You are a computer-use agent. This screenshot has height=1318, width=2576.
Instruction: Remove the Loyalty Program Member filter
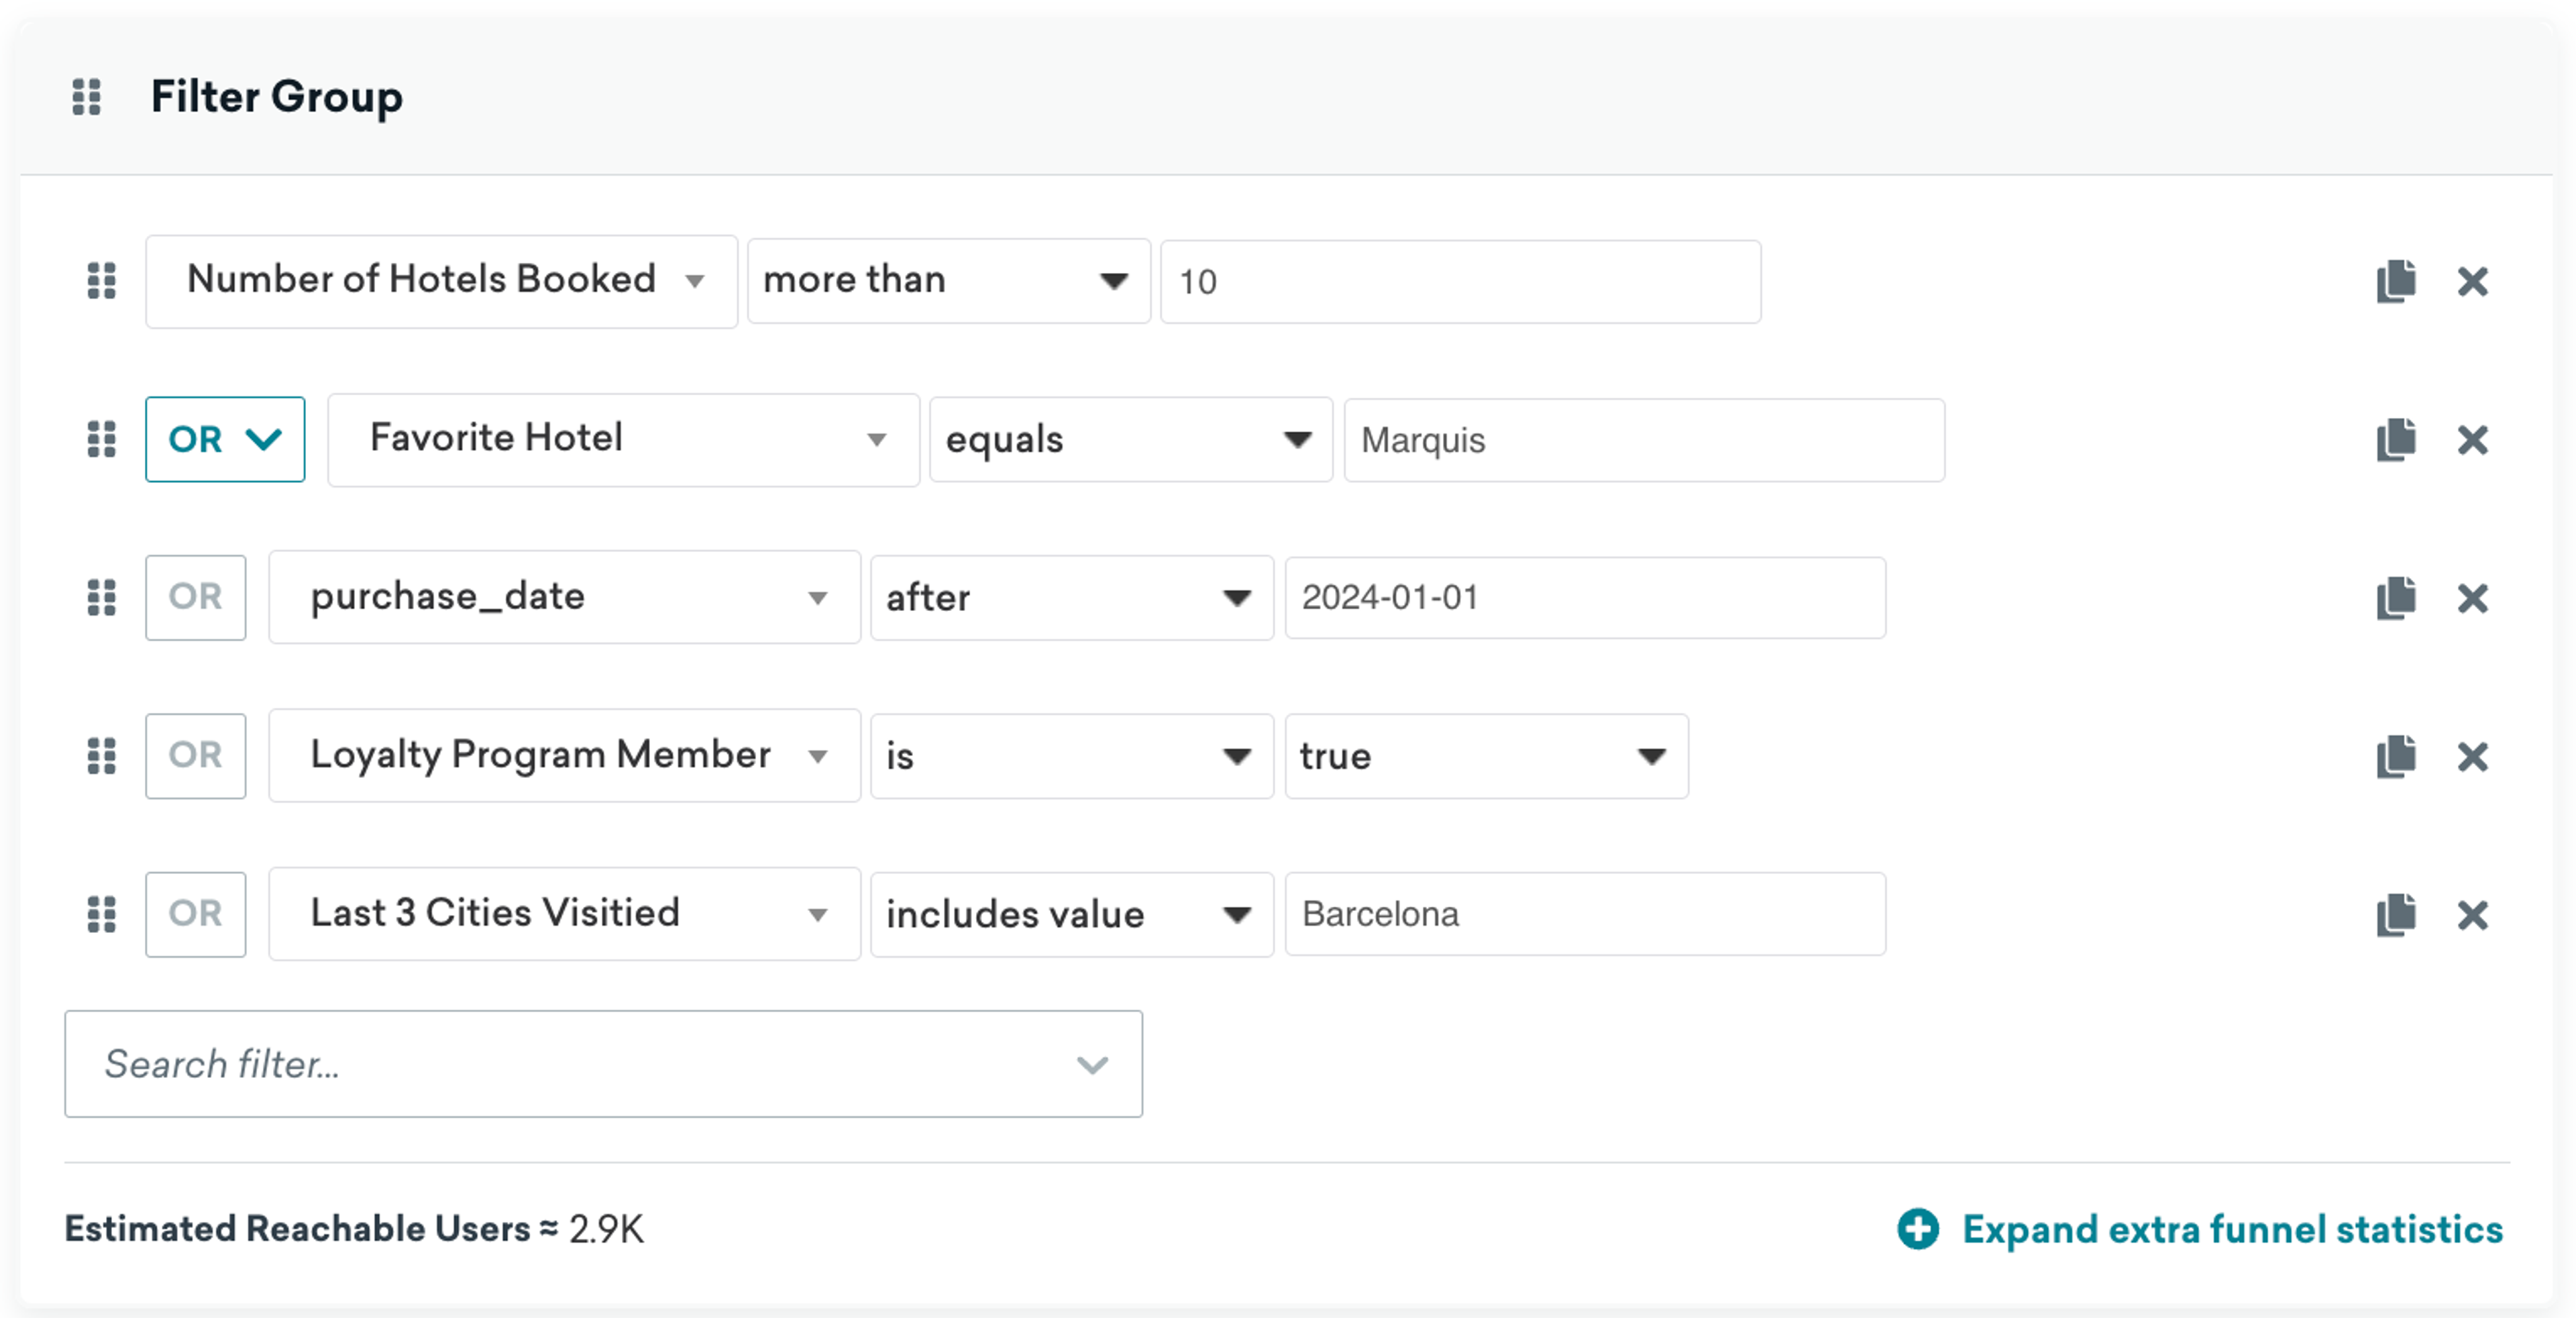tap(2472, 756)
